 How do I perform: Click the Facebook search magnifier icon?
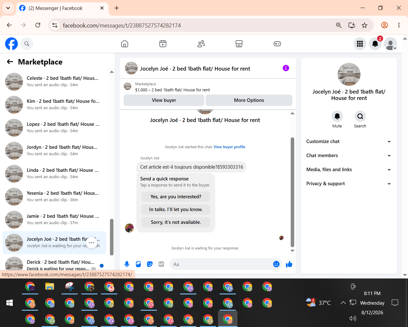[27, 44]
